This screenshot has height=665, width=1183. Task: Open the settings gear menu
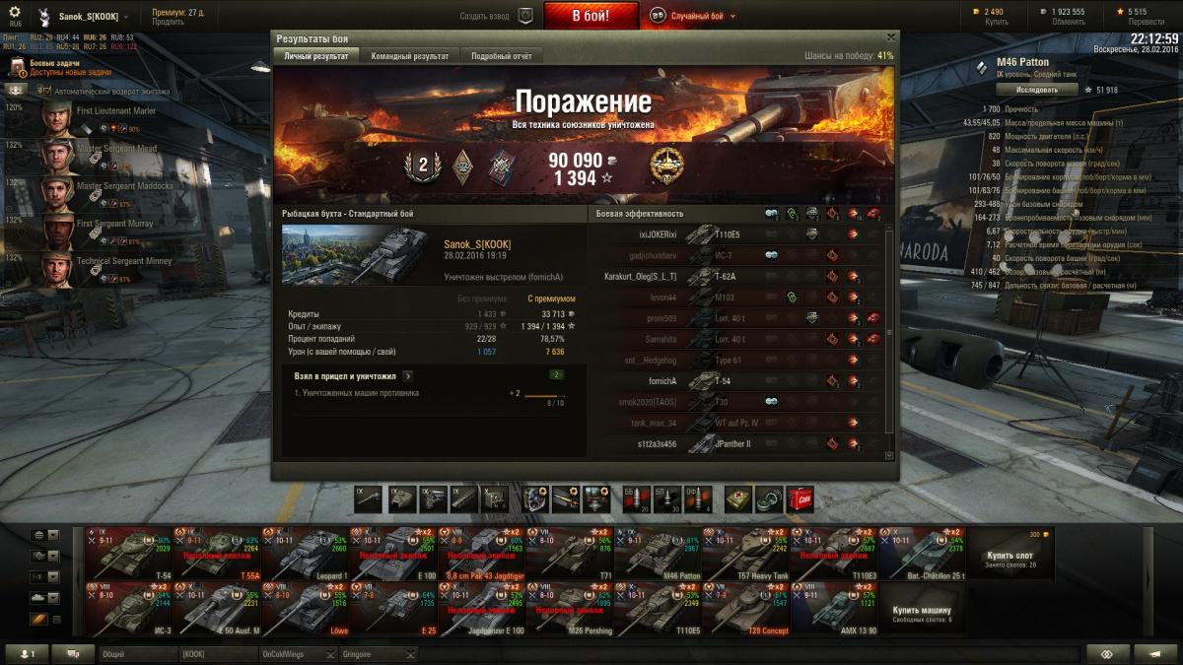click(x=15, y=12)
